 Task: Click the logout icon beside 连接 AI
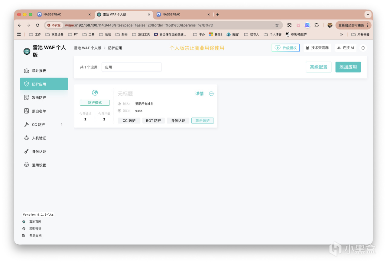(x=363, y=48)
